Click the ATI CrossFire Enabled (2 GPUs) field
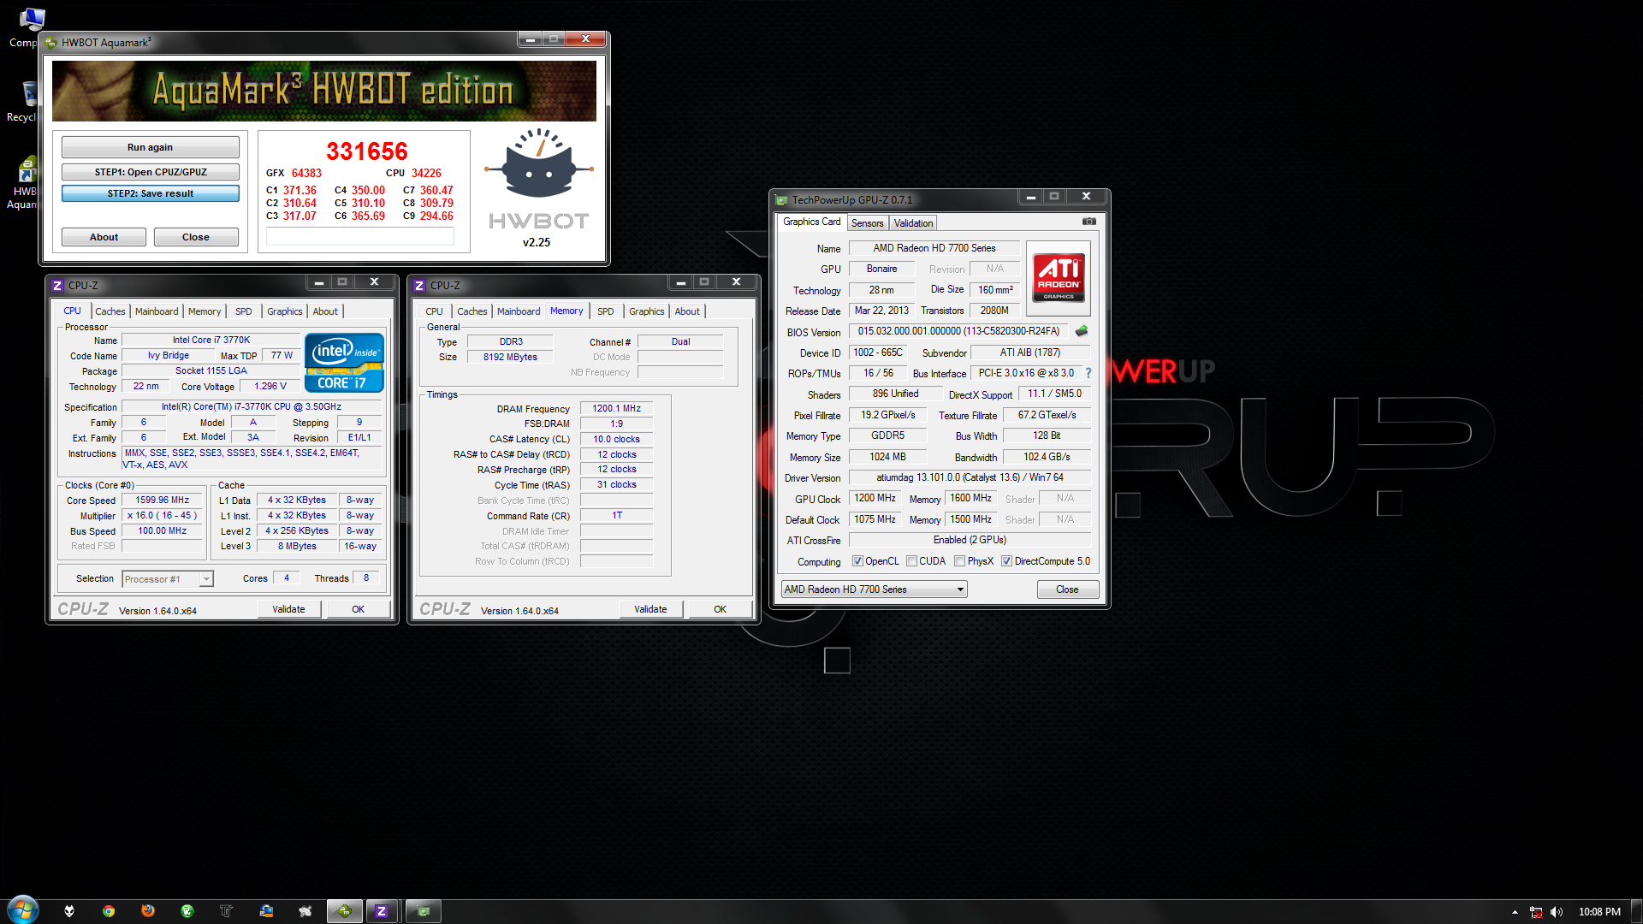The image size is (1643, 924). (x=970, y=540)
